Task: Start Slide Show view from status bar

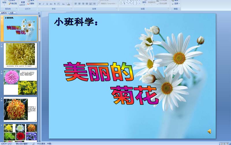Action: tap(228, 144)
